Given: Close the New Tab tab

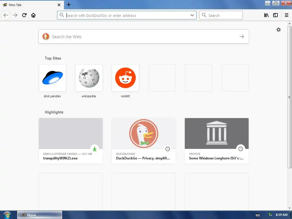Looking at the screenshot, I should pos(59,5).
